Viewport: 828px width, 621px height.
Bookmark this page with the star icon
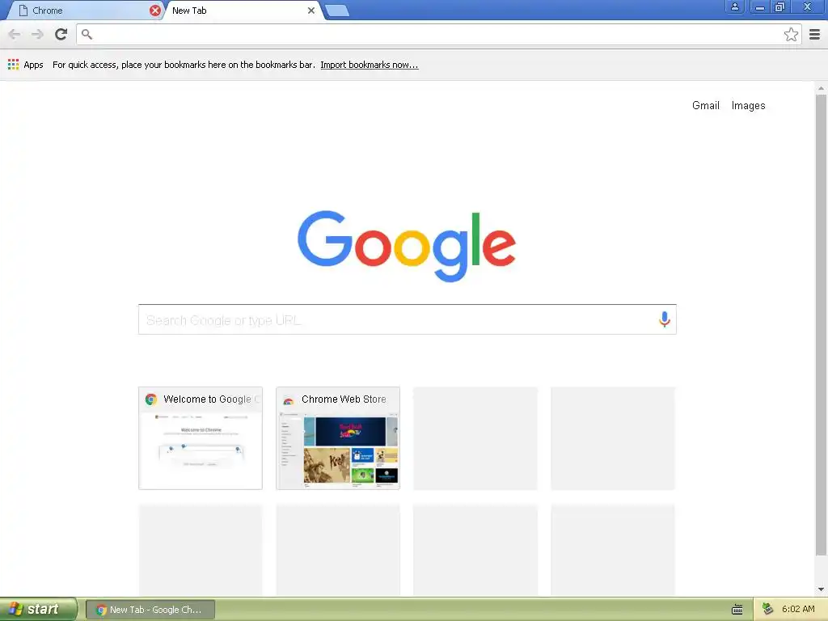click(791, 34)
